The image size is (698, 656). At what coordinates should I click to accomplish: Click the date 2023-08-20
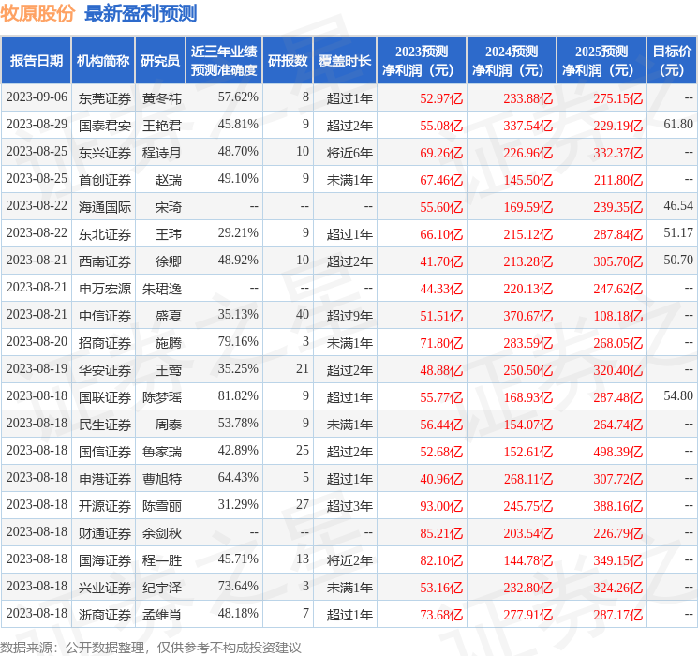pos(37,341)
